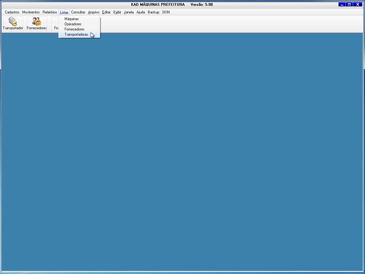The width and height of the screenshot is (365, 274).
Task: Open the Movimentos menu
Action: (31, 12)
